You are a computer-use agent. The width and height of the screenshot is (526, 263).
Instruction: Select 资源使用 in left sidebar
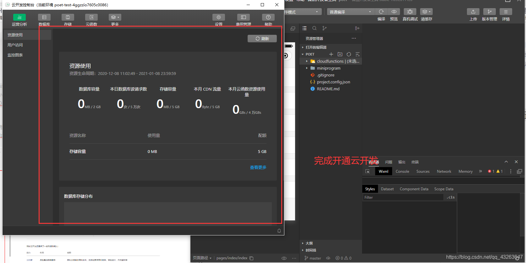coord(28,35)
